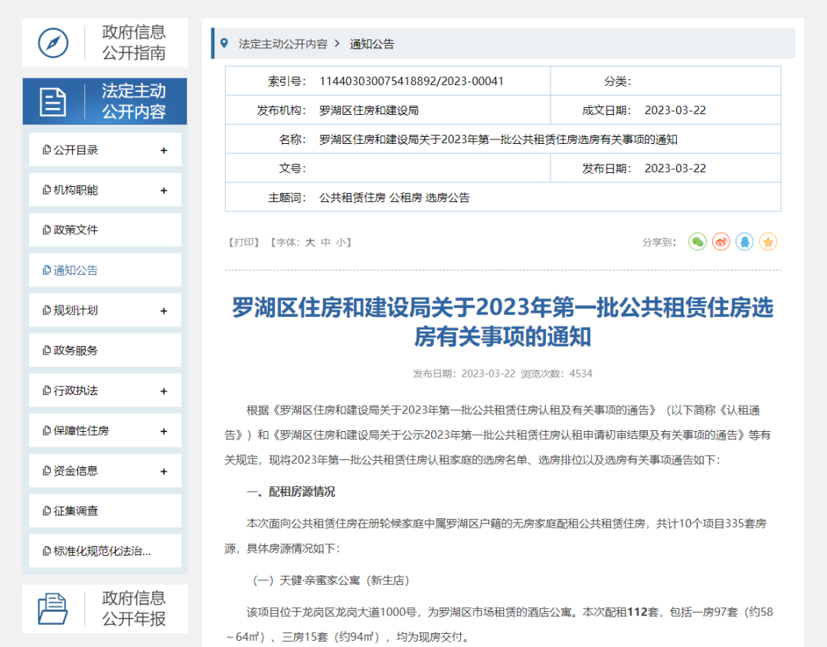827x647 pixels.
Task: Click 法定主动公开内容 in the breadcrumb
Action: (x=283, y=44)
